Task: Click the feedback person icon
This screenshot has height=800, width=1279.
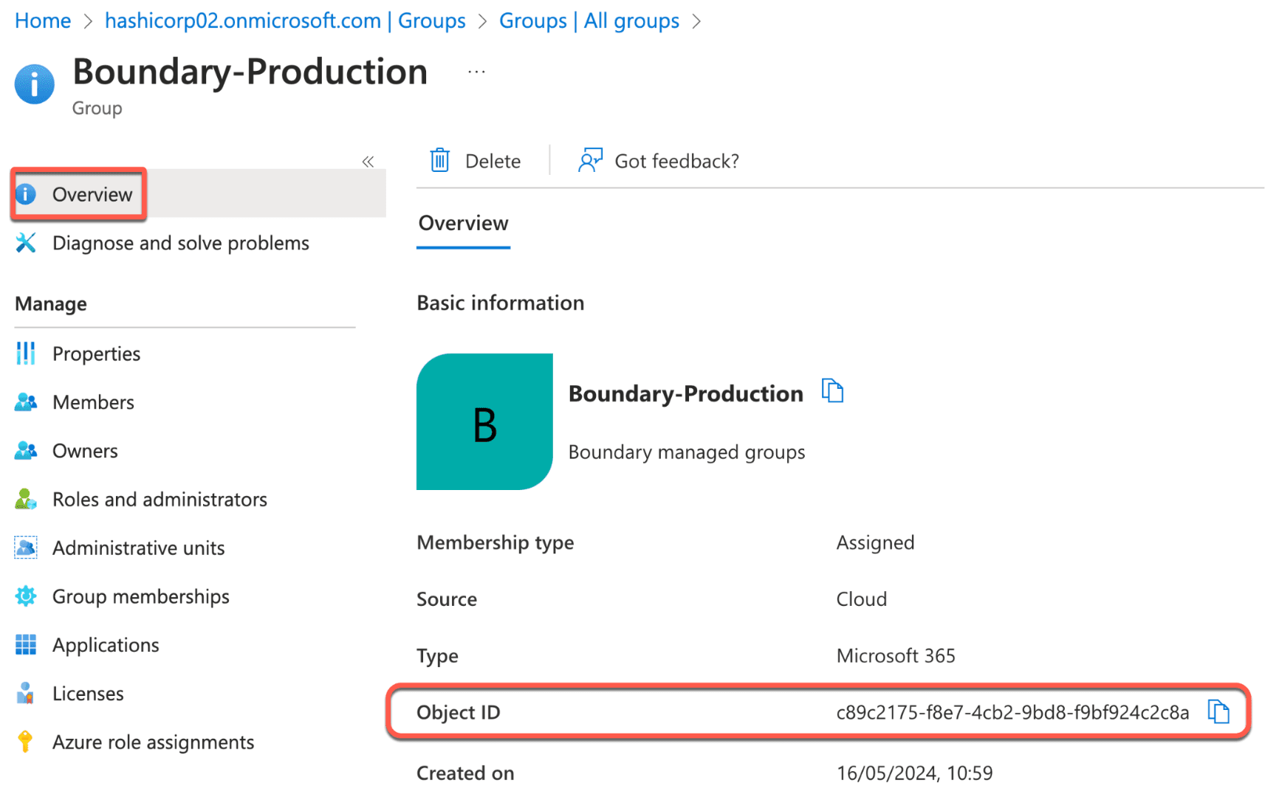Action: coord(590,160)
